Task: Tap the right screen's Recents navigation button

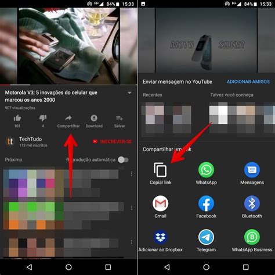Action: [245, 267]
